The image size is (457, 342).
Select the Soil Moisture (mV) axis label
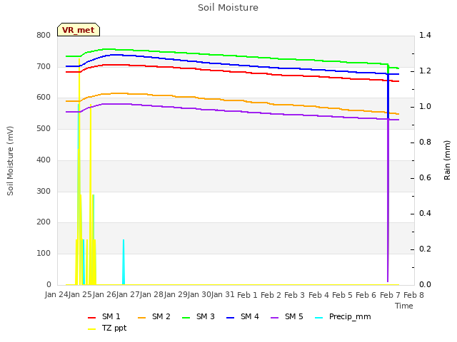(10, 160)
